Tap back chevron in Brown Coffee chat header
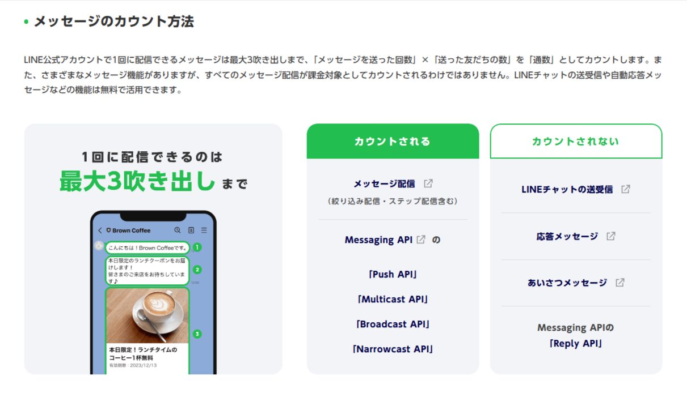Viewport: 687px width, 393px height. click(100, 230)
